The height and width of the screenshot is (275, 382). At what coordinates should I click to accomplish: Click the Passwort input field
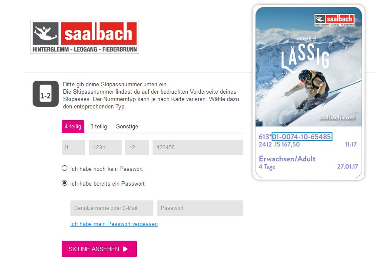(200, 208)
